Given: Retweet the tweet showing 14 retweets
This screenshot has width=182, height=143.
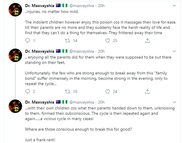Looking at the screenshot, I should 67,41.
